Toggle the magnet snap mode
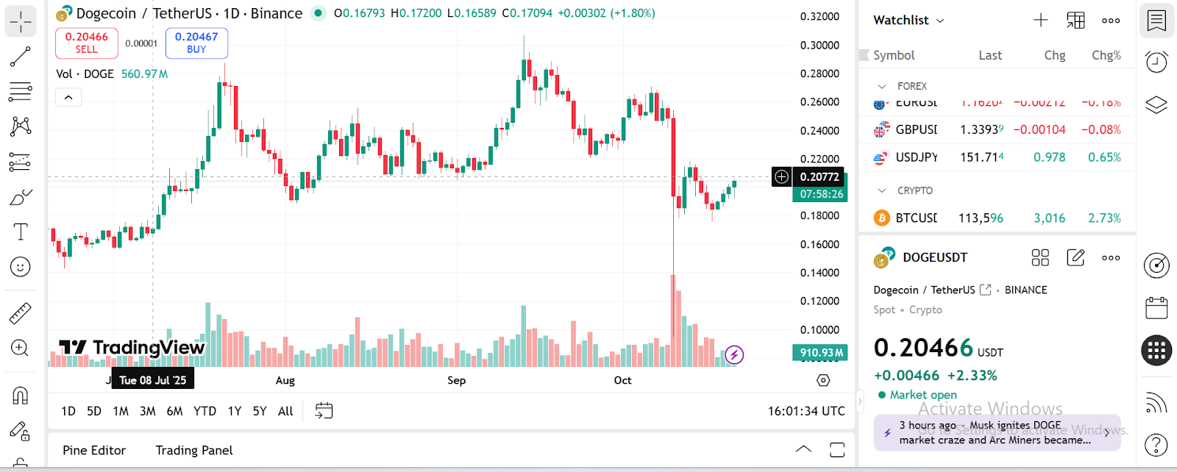 point(21,396)
